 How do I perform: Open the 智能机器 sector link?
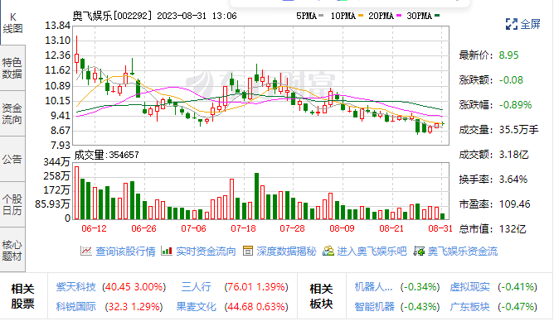[375, 307]
